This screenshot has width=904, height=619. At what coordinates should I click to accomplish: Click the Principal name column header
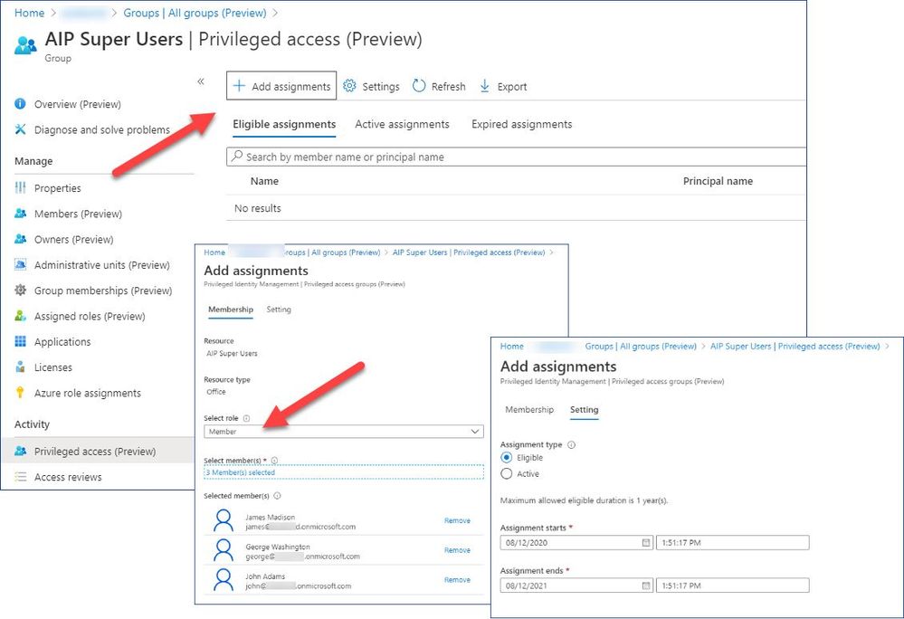[x=718, y=181]
